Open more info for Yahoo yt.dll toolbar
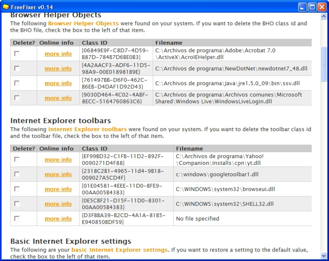The width and height of the screenshot is (329, 261). click(x=58, y=160)
